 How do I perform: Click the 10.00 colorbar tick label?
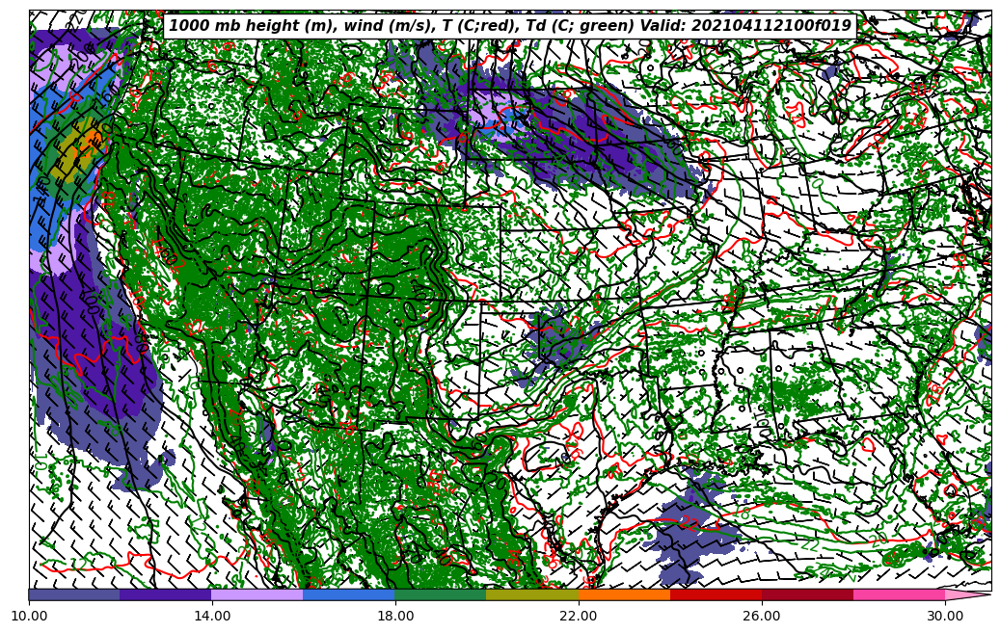(29, 617)
